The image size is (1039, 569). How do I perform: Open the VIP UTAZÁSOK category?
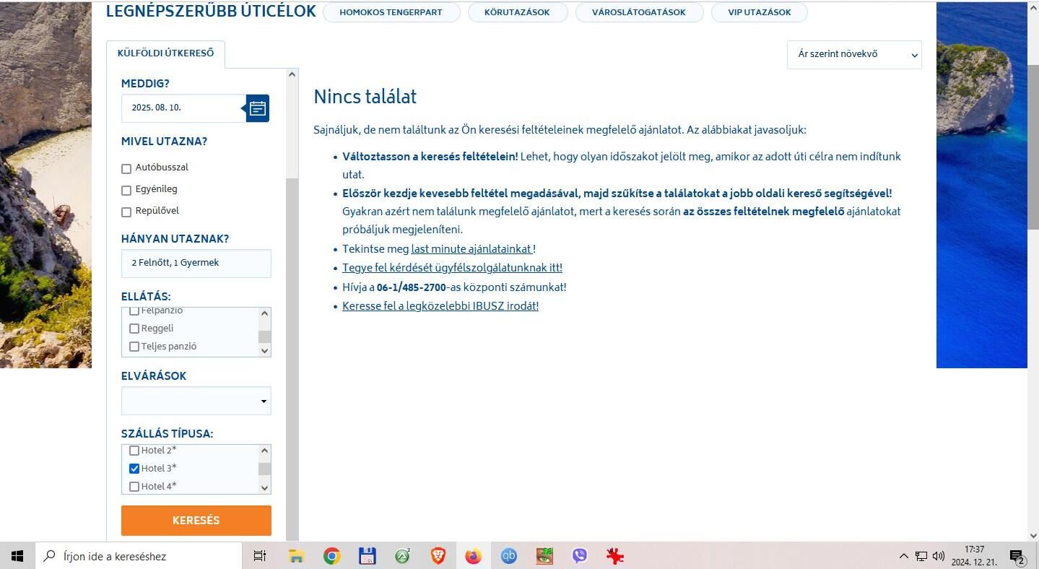coord(760,12)
